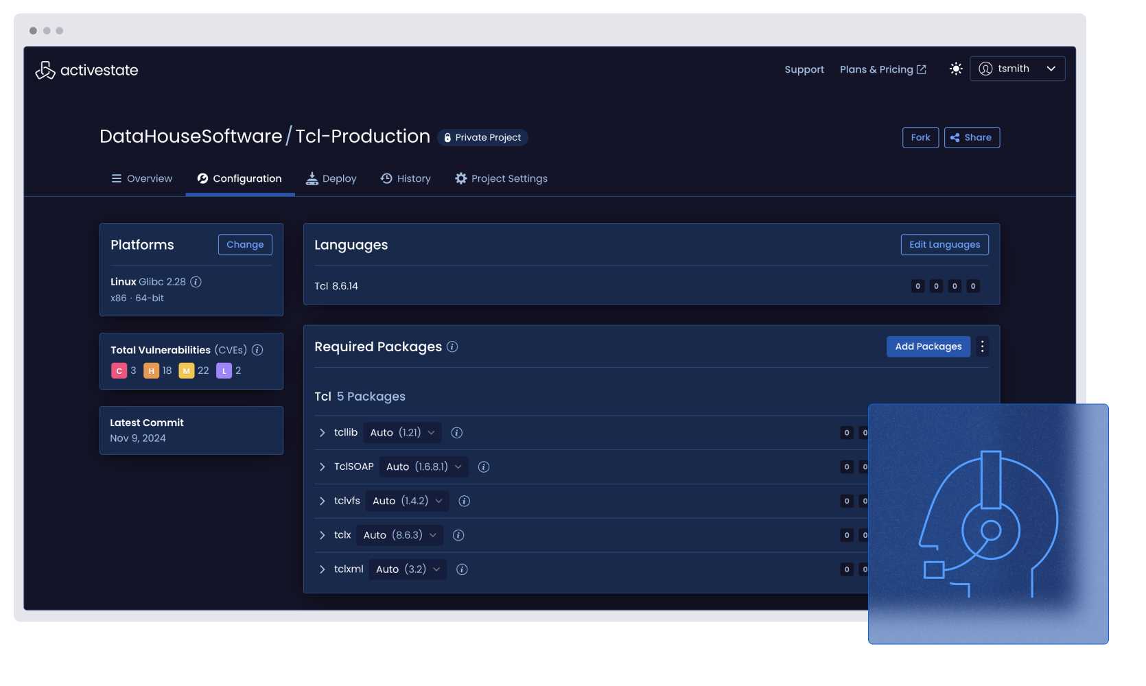Click the headset support illustration
Viewport: 1146px width, 686px height.
click(987, 523)
